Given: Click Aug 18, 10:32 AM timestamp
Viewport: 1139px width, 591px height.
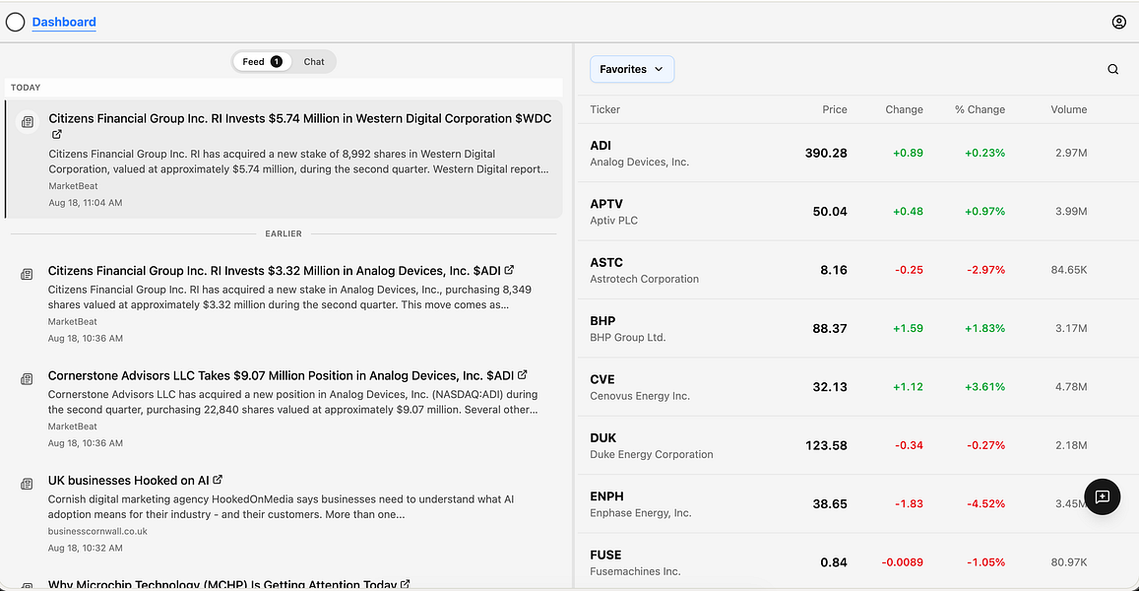Looking at the screenshot, I should 85,548.
